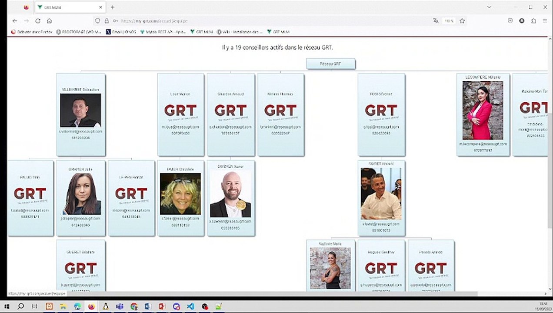Click the Réseau GRT root node
Viewport: 553px width, 313px height.
[330, 64]
